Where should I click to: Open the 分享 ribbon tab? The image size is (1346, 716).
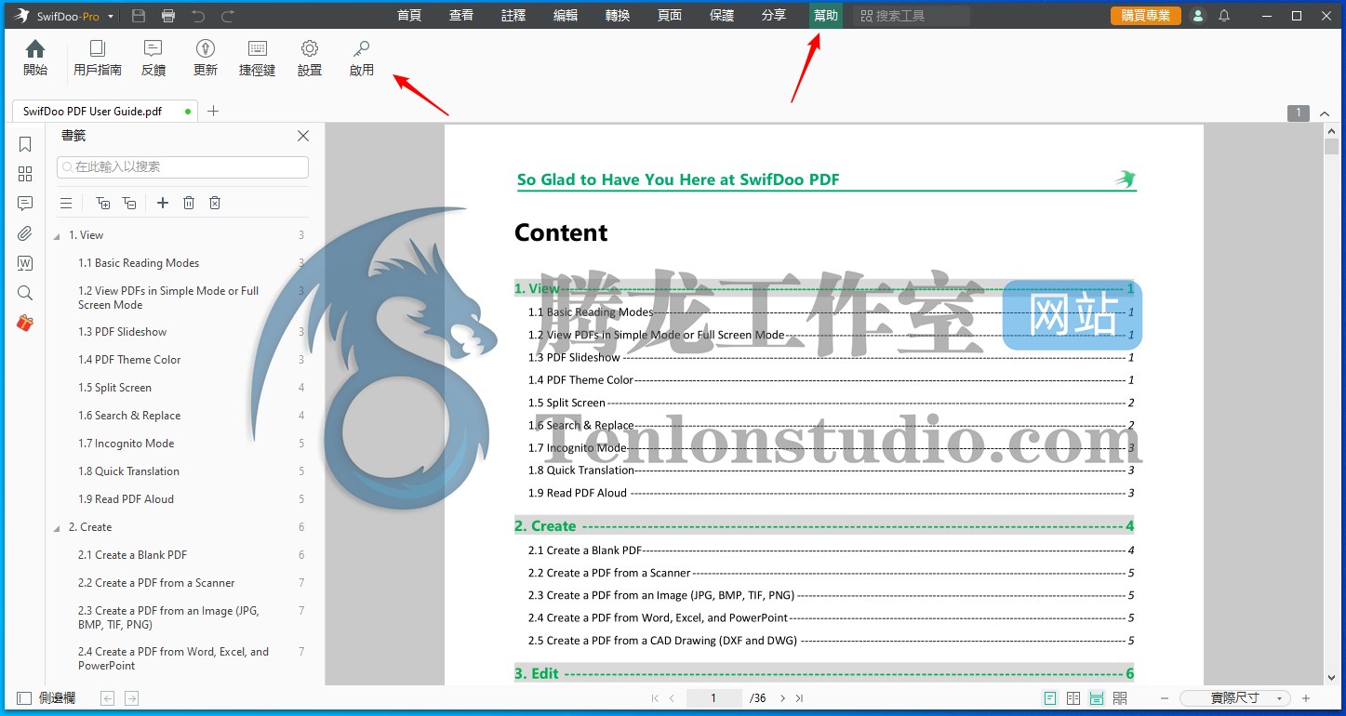(774, 16)
